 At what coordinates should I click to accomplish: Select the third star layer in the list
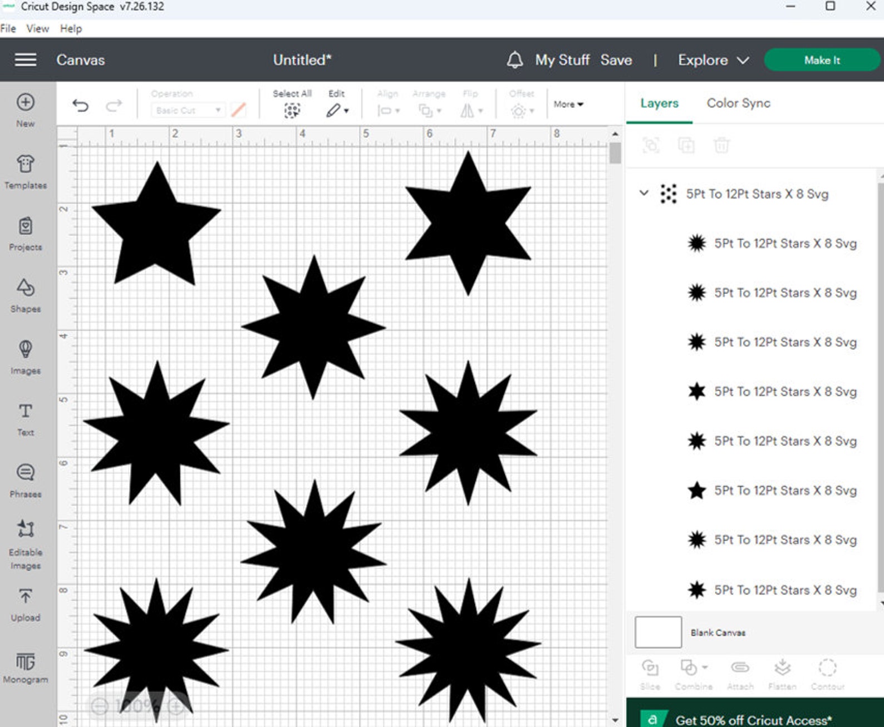click(x=772, y=342)
